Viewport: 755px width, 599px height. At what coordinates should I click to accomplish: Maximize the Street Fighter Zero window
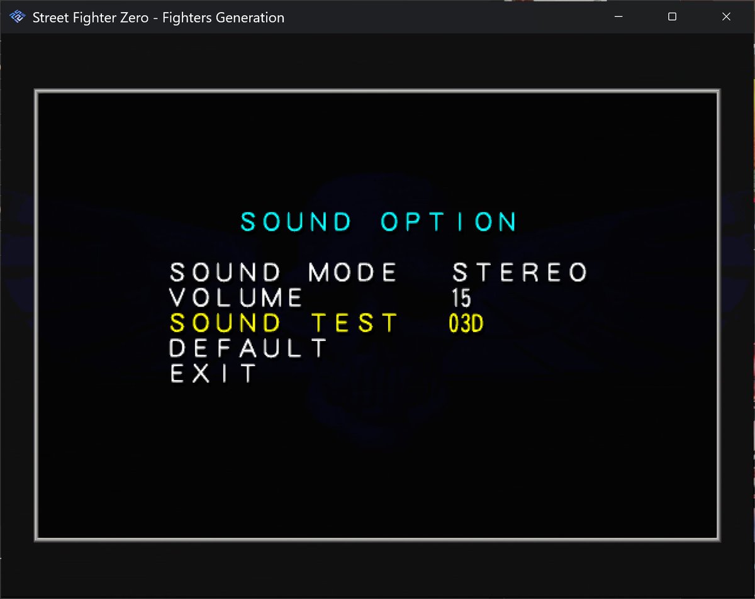pyautogui.click(x=672, y=17)
